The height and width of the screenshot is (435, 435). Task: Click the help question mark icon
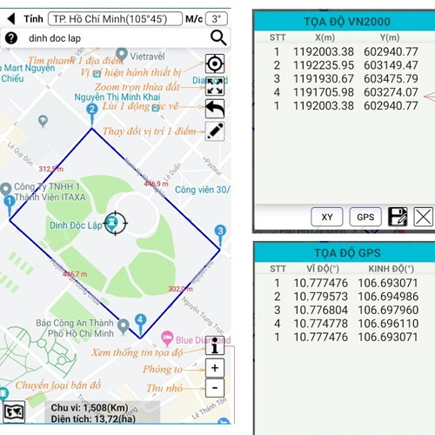11,38
